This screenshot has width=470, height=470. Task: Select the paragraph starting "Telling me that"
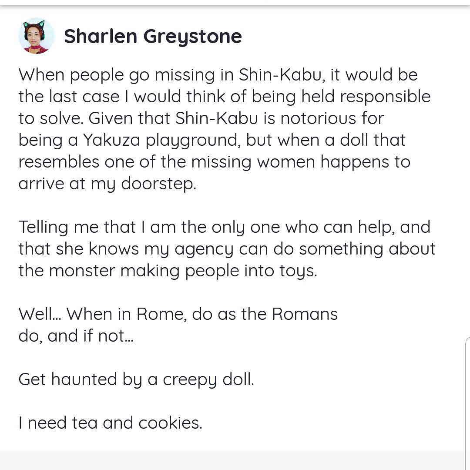226,248
